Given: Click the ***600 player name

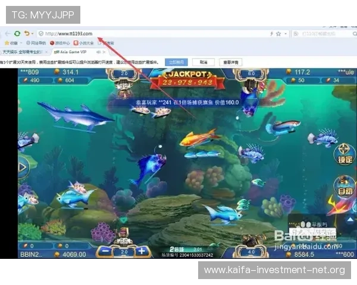Looking at the screenshot, I should pyautogui.click(x=345, y=254).
